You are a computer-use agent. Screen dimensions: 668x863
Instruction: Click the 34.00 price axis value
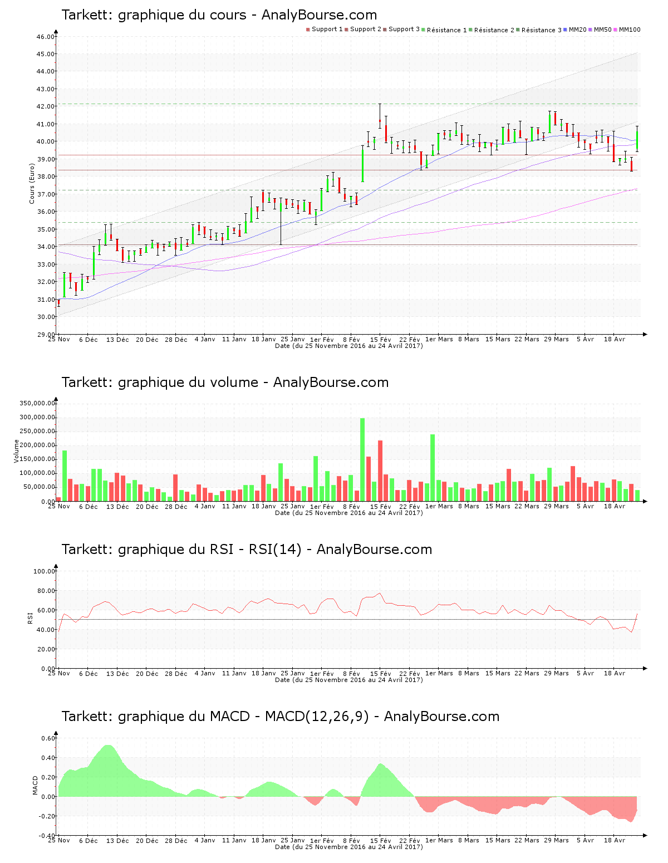46,247
